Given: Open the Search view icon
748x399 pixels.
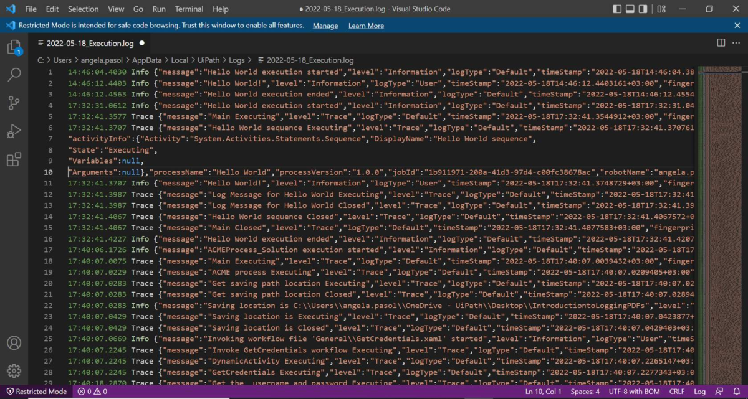Looking at the screenshot, I should pos(14,75).
